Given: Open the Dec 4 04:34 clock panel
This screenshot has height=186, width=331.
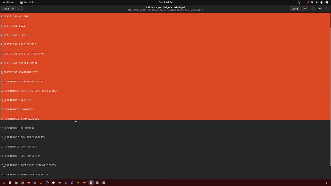Looking at the screenshot, I should point(165,2).
